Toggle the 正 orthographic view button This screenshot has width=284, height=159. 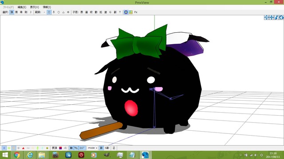114,148
